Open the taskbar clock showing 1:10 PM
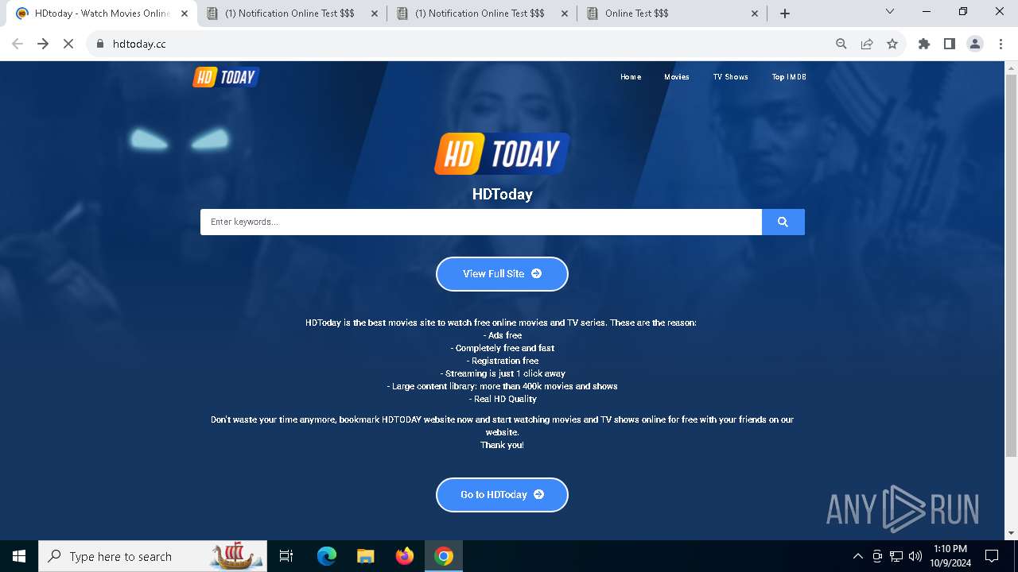This screenshot has width=1018, height=572. [950, 556]
